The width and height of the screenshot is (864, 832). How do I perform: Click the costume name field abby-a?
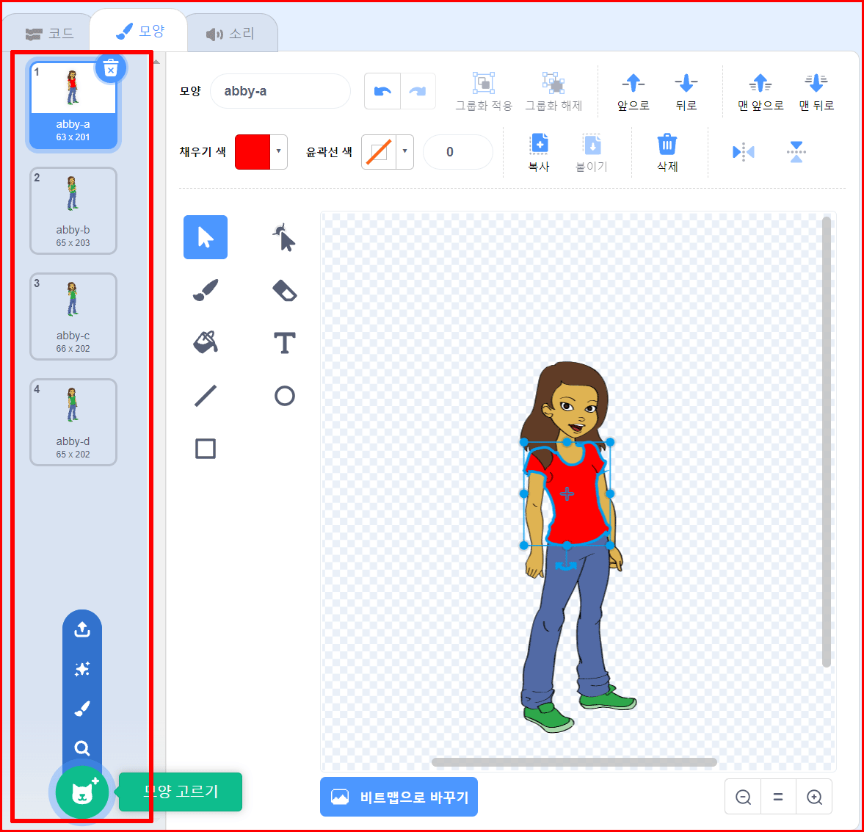280,91
